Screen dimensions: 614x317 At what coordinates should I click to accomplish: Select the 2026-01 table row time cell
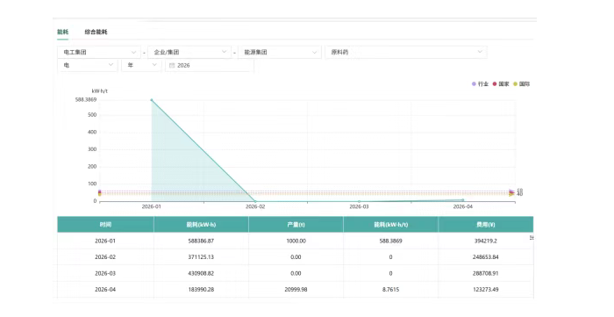tap(105, 241)
